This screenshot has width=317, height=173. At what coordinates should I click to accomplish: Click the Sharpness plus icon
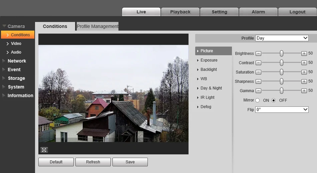304,81
